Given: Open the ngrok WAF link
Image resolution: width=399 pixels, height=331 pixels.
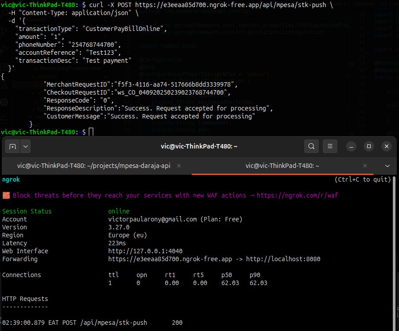Looking at the screenshot, I should click(297, 195).
